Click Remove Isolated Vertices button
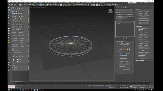This screenshot has height=91, width=163. pos(144,19)
